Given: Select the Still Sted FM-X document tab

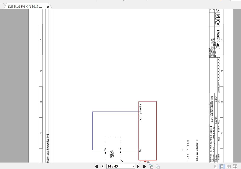Looking at the screenshot, I should click(25, 6).
